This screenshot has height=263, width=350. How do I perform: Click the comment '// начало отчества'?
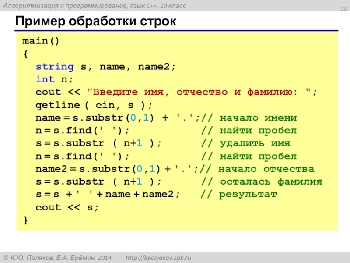pyautogui.click(x=257, y=169)
